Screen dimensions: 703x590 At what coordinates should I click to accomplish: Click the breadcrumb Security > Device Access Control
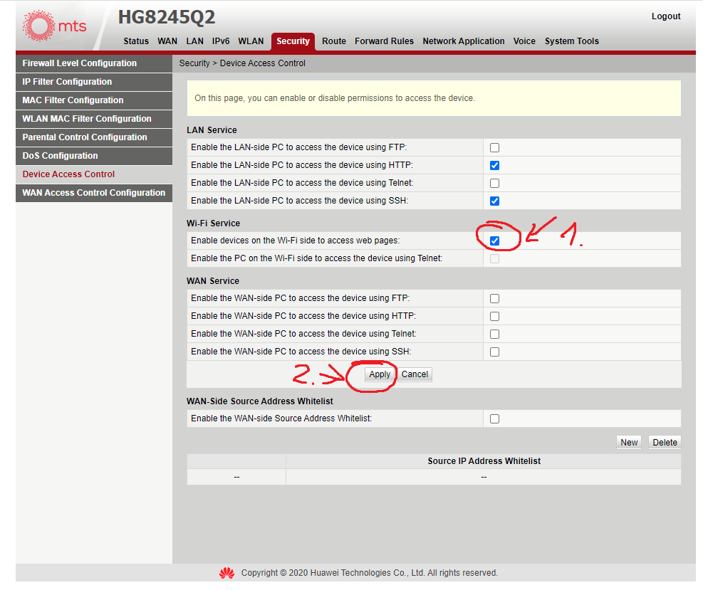tap(242, 63)
